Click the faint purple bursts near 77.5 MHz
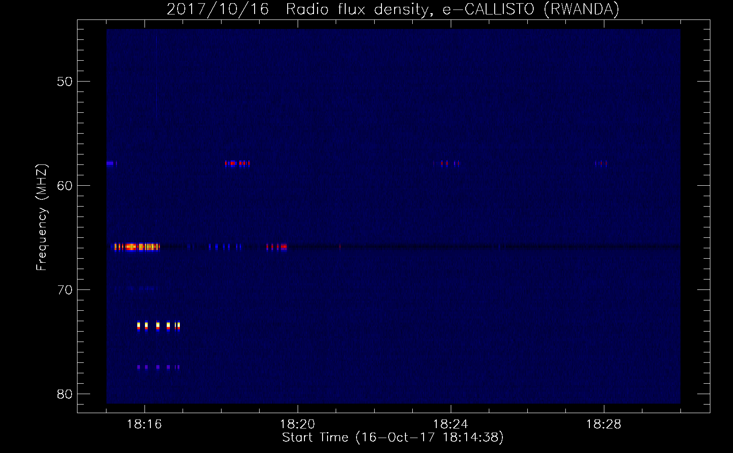This screenshot has height=453, width=733. tap(159, 367)
